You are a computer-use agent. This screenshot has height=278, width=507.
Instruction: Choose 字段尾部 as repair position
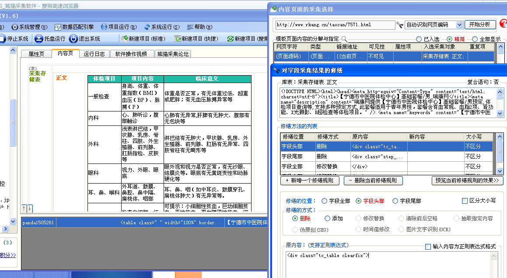click(395, 201)
